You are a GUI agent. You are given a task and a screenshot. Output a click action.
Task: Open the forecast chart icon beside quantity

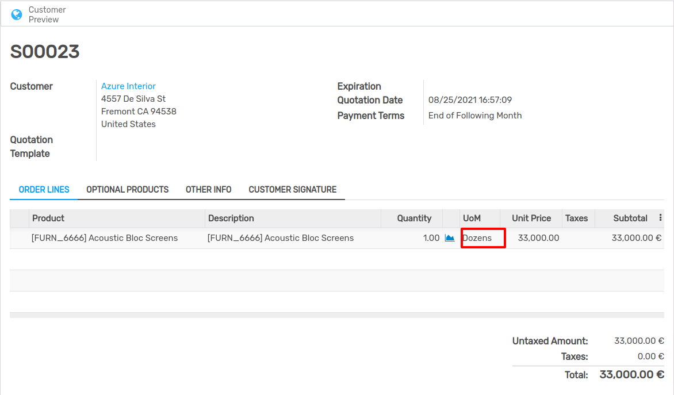[450, 238]
